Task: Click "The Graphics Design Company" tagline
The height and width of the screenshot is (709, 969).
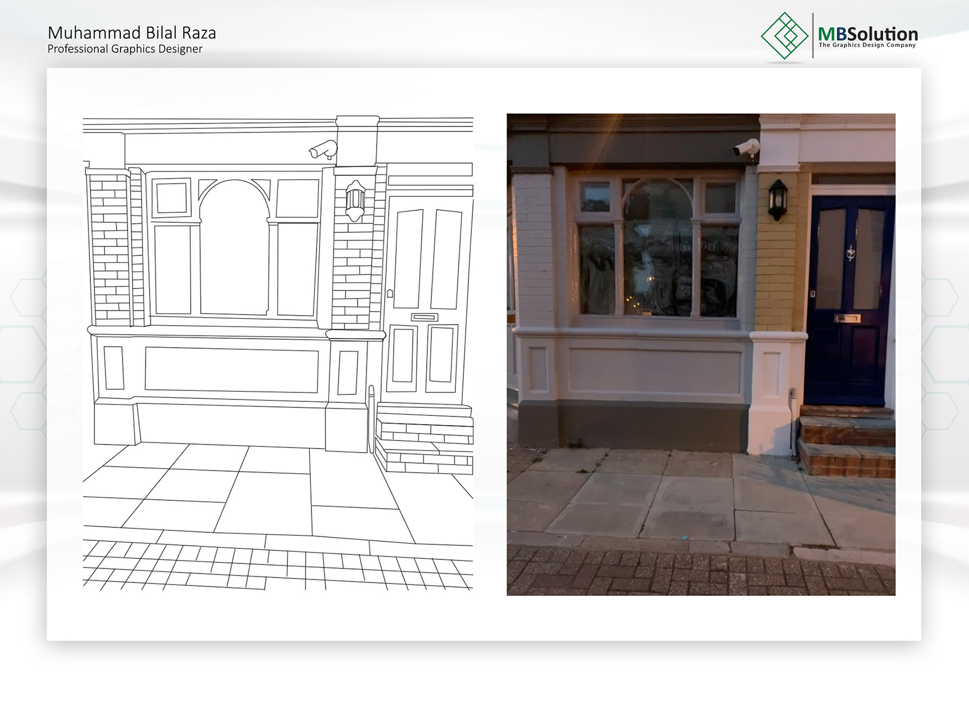Action: [x=867, y=45]
